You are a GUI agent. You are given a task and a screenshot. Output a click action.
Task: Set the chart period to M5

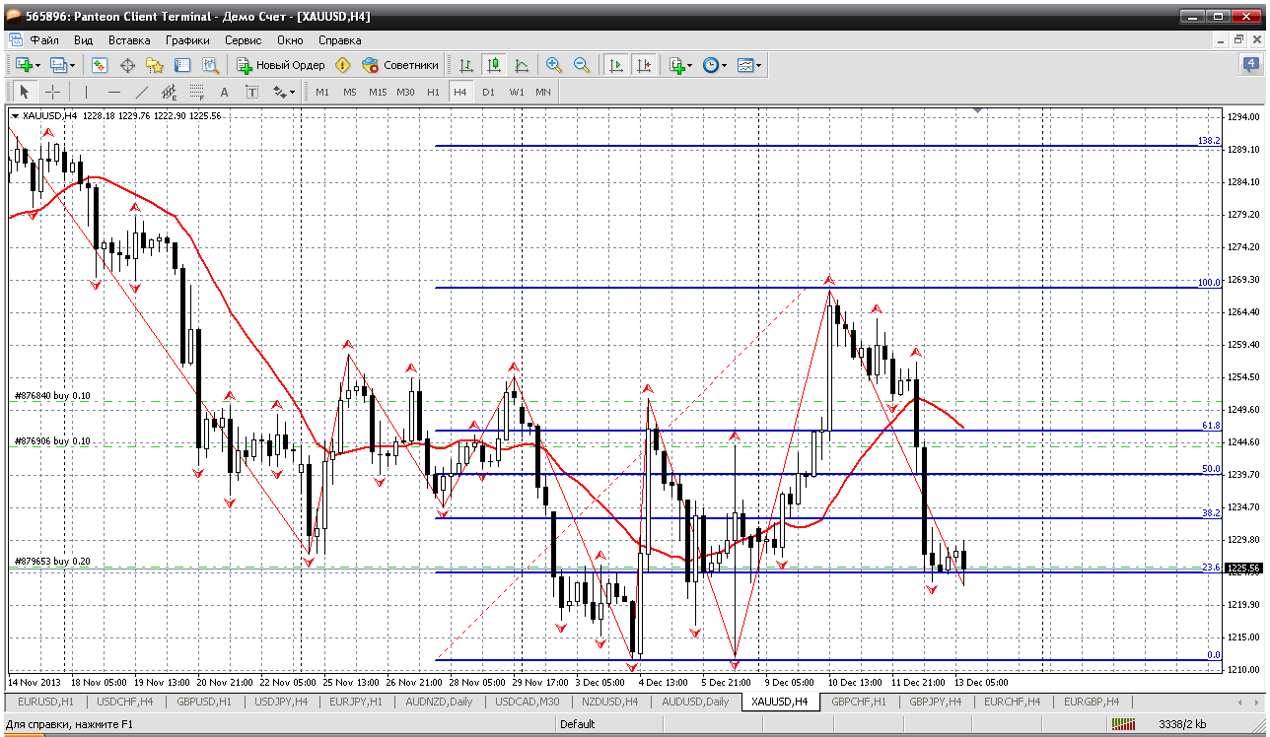pos(350,92)
